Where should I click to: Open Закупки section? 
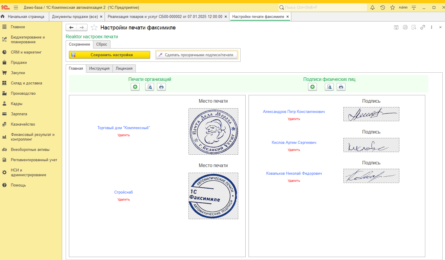(18, 73)
